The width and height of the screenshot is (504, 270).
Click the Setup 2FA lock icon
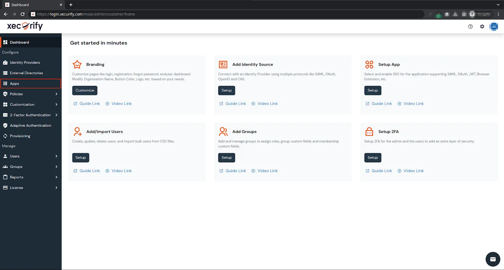[x=369, y=132]
